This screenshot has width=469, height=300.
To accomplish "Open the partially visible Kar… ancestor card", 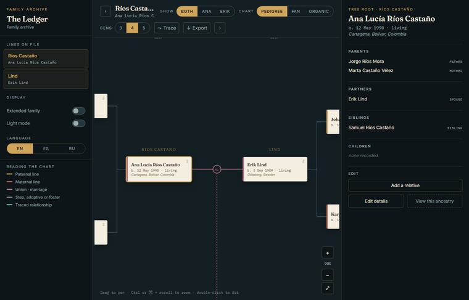I will pyautogui.click(x=333, y=217).
